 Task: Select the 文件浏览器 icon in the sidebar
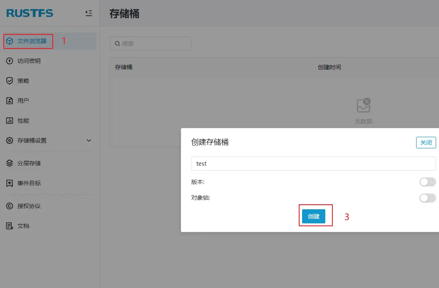9,41
